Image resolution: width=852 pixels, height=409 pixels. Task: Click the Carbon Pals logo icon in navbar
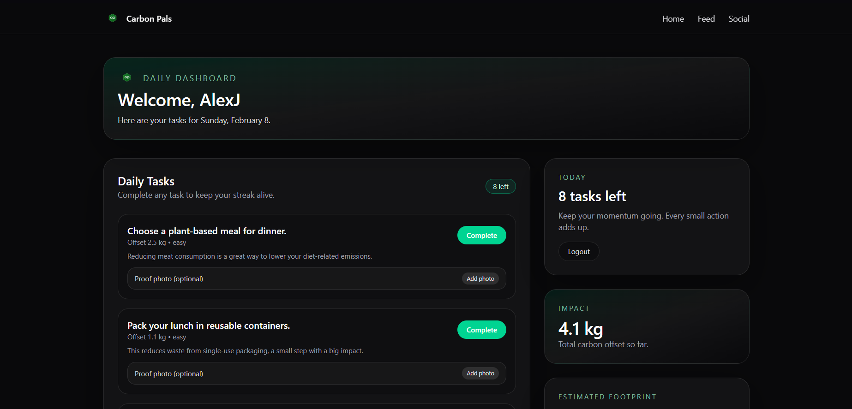point(113,18)
